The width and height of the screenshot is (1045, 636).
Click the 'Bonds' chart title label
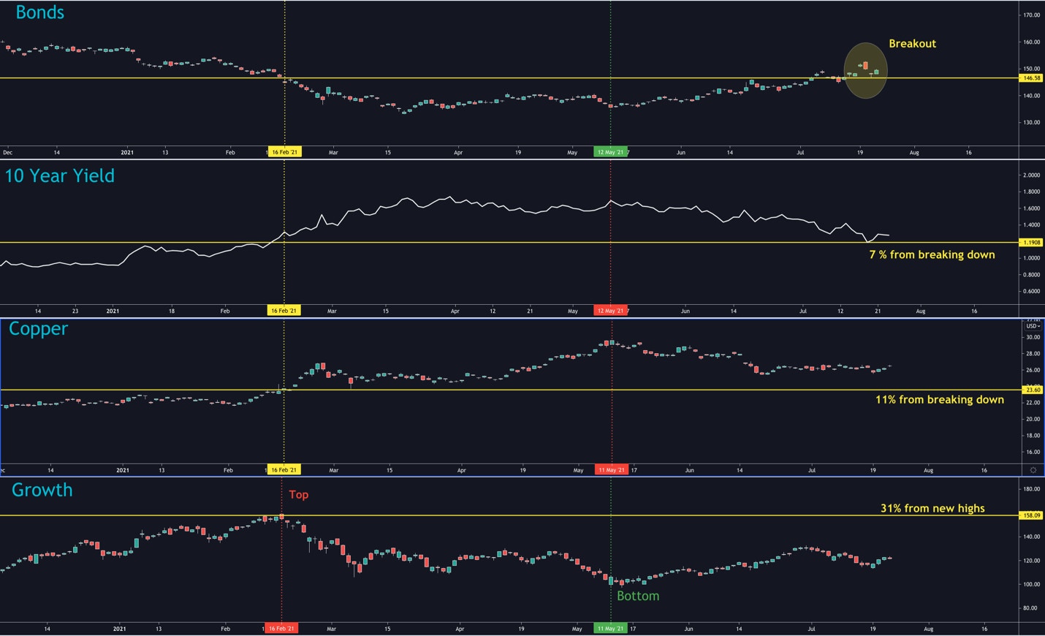click(39, 12)
